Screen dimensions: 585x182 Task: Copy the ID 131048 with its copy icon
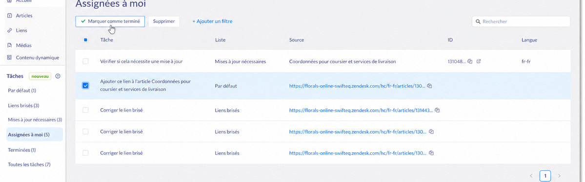point(470,61)
